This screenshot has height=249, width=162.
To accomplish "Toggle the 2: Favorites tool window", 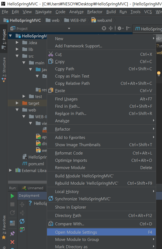I will coord(4,227).
